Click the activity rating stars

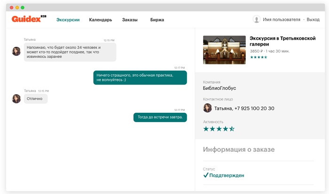coord(219,129)
